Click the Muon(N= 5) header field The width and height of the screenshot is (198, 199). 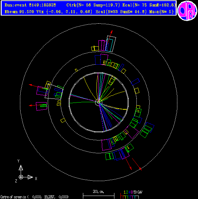pyautogui.click(x=161, y=12)
